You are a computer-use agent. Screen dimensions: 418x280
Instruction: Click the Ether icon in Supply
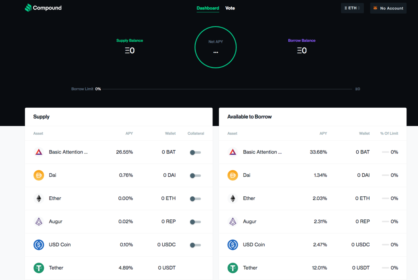39,199
